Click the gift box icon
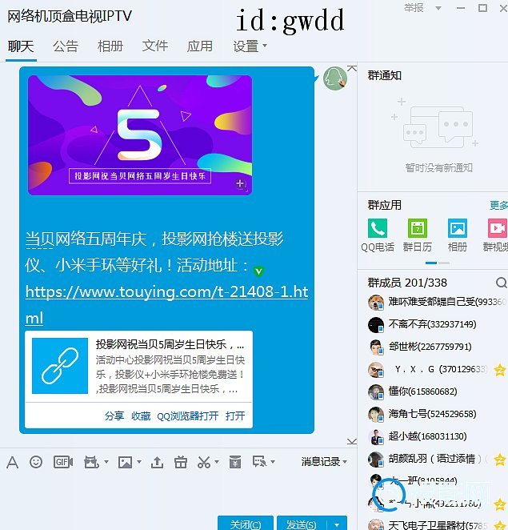The image size is (508, 530). pyautogui.click(x=181, y=462)
